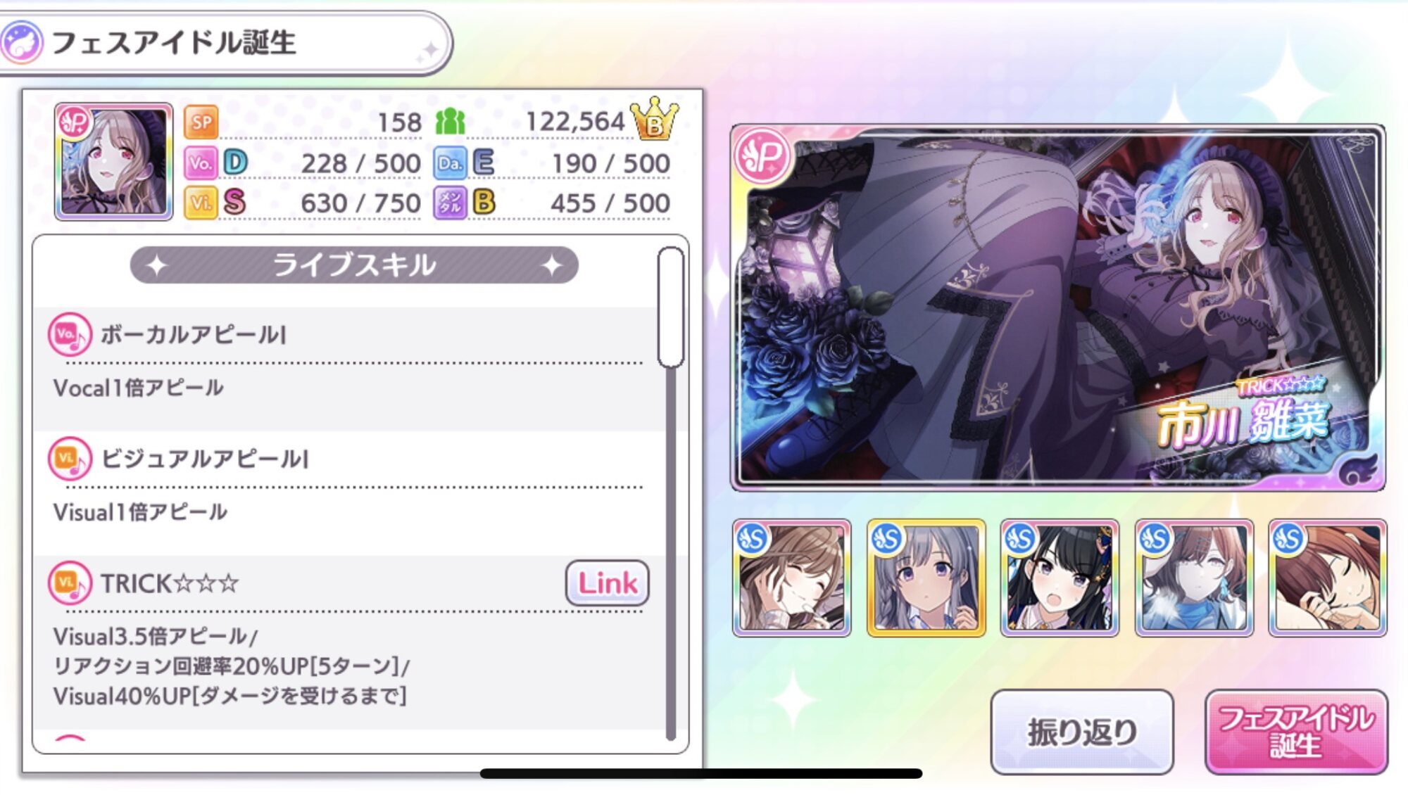Open the large 市川雛菜 produce card
The width and height of the screenshot is (1408, 795).
(x=1058, y=307)
